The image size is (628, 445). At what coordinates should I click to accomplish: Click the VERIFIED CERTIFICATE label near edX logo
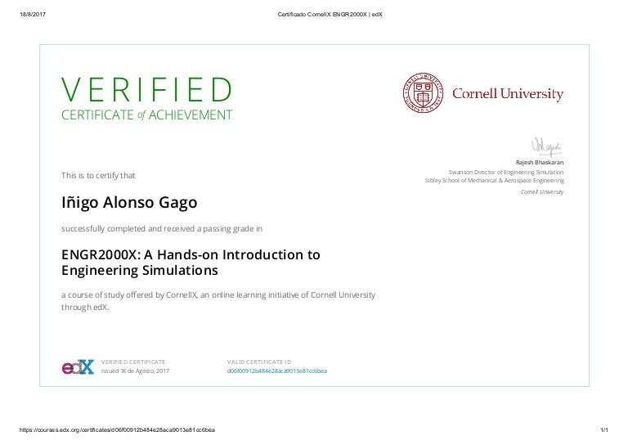(x=133, y=362)
